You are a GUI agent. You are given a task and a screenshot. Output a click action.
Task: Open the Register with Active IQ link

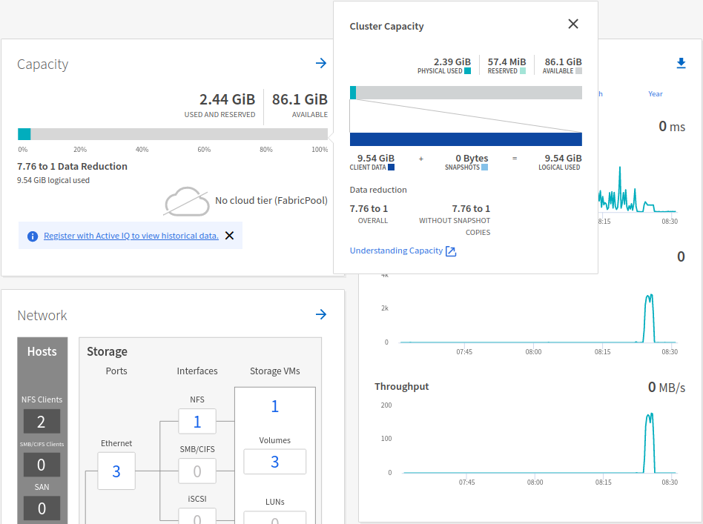(x=131, y=236)
